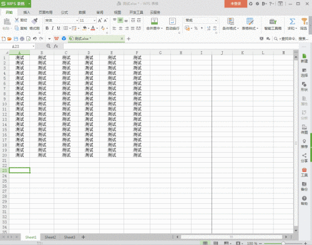Click the Print icon in quick toolbar
312x245 pixels.
[22, 39]
